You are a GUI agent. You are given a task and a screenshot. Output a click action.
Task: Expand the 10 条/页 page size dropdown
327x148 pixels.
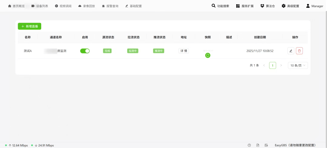click(298, 65)
